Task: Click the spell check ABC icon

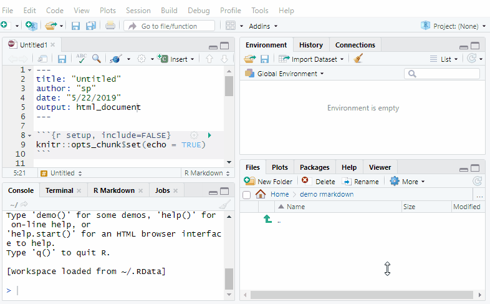Action: coord(81,59)
